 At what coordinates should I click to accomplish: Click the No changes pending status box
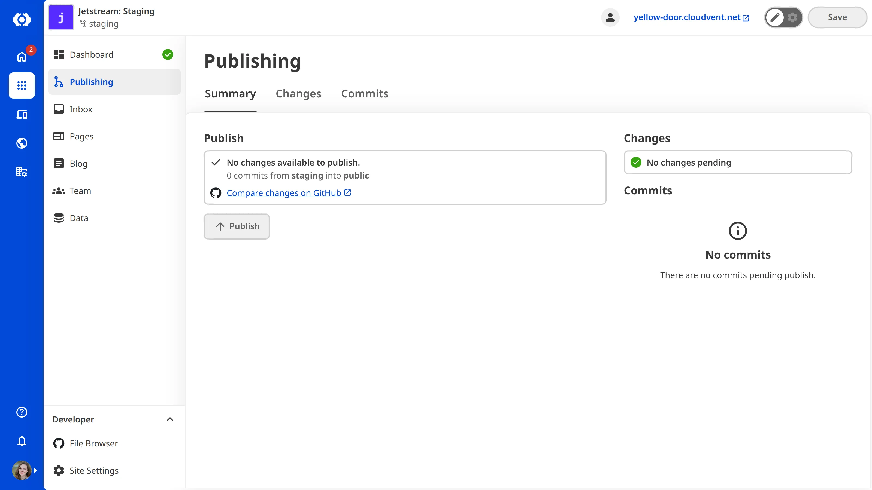click(x=738, y=162)
